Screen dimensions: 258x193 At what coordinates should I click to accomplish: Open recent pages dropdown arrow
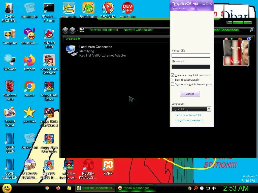click(x=78, y=30)
